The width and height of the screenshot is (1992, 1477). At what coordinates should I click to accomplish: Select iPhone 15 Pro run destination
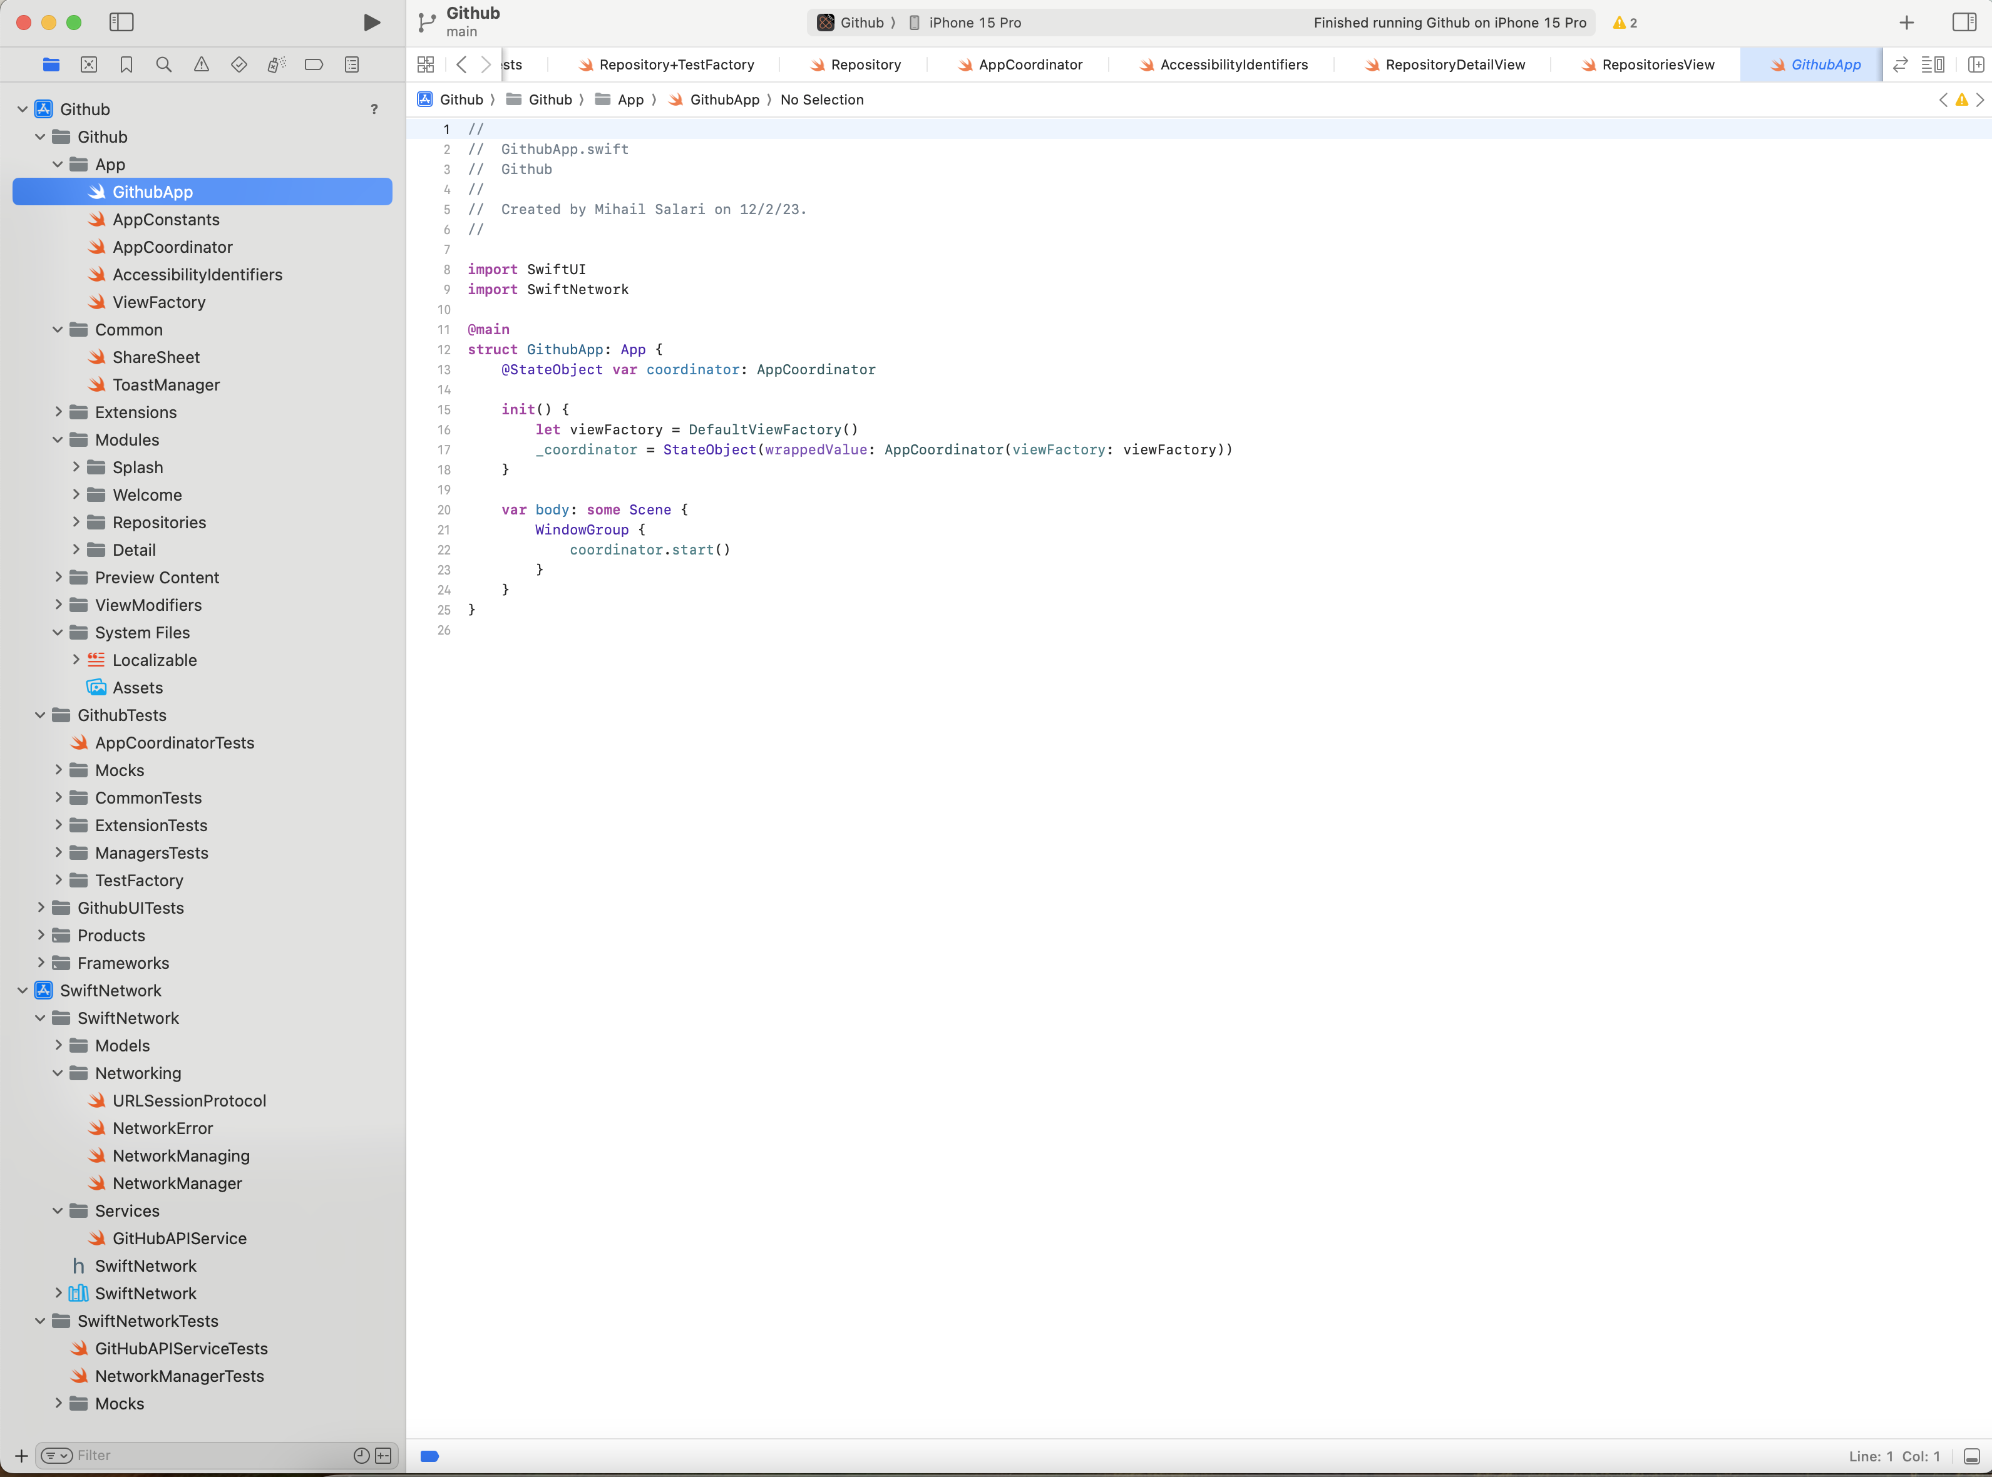tap(973, 23)
